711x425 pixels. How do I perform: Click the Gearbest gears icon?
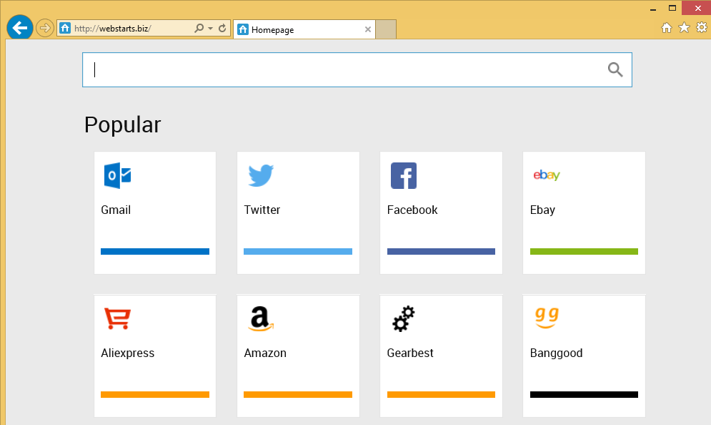404,319
